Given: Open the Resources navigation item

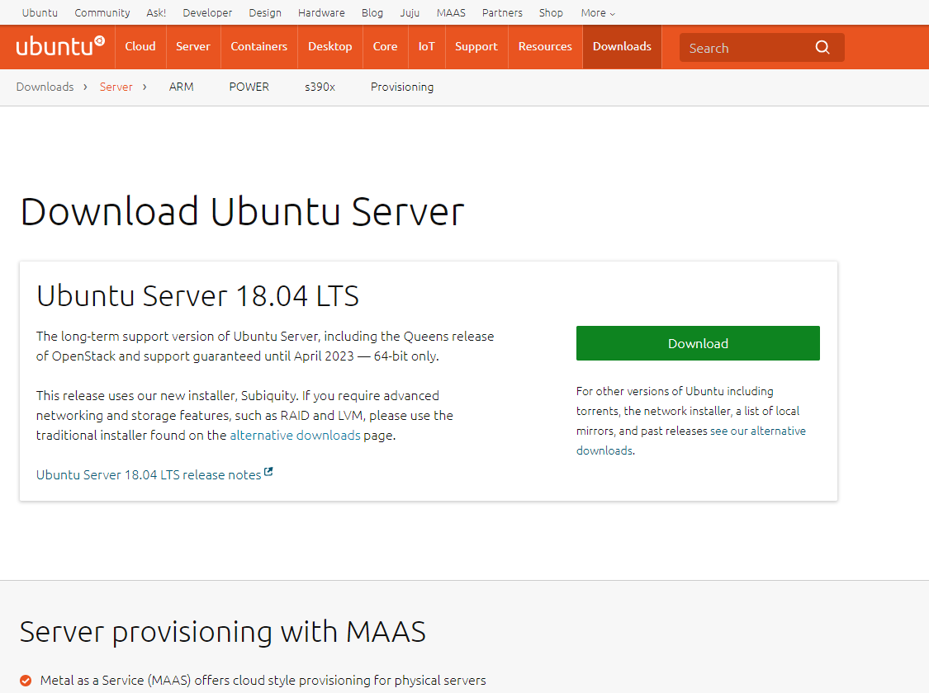Looking at the screenshot, I should pyautogui.click(x=545, y=47).
